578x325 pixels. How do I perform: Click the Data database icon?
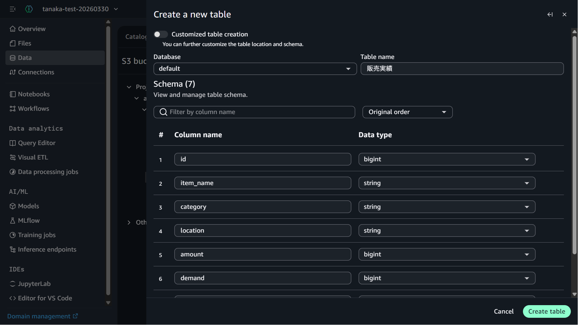(12, 58)
